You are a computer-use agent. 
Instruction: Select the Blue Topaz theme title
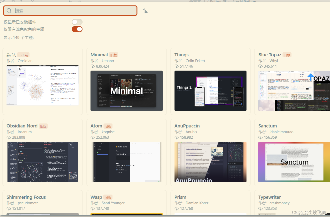coord(270,55)
